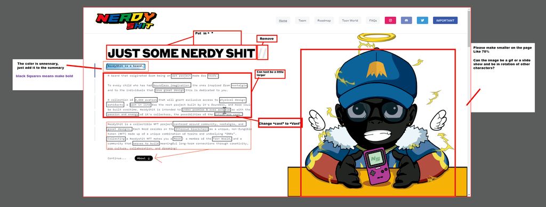
Task: Open the Instagram icon link
Action: click(x=390, y=21)
